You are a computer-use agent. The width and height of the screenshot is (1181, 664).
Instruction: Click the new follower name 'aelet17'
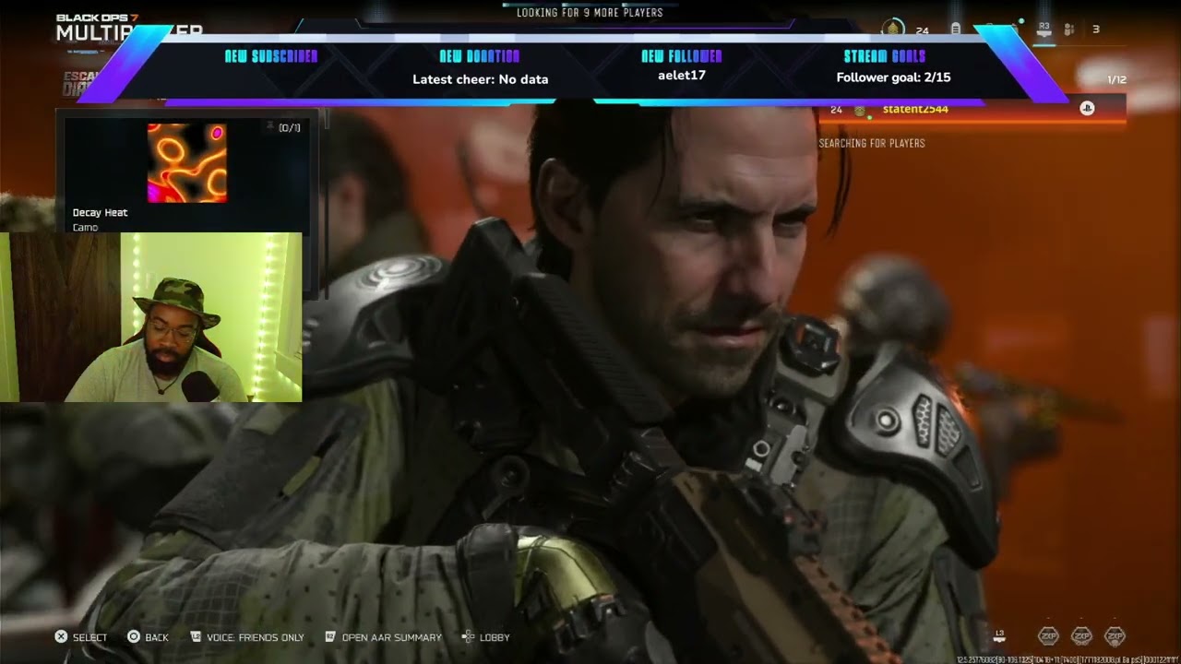coord(682,75)
